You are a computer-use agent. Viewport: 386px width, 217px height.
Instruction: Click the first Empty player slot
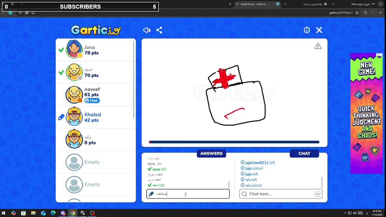coord(96,162)
